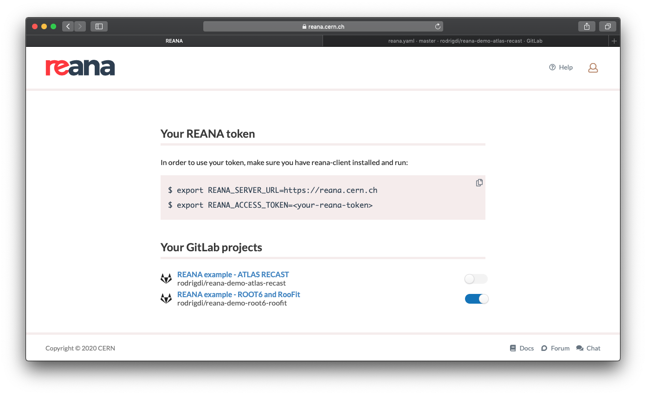This screenshot has width=646, height=395.
Task: Click the browser address bar
Action: [x=323, y=26]
